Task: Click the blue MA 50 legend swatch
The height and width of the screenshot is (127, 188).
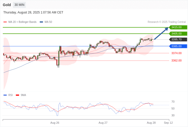Action: tap(41, 22)
